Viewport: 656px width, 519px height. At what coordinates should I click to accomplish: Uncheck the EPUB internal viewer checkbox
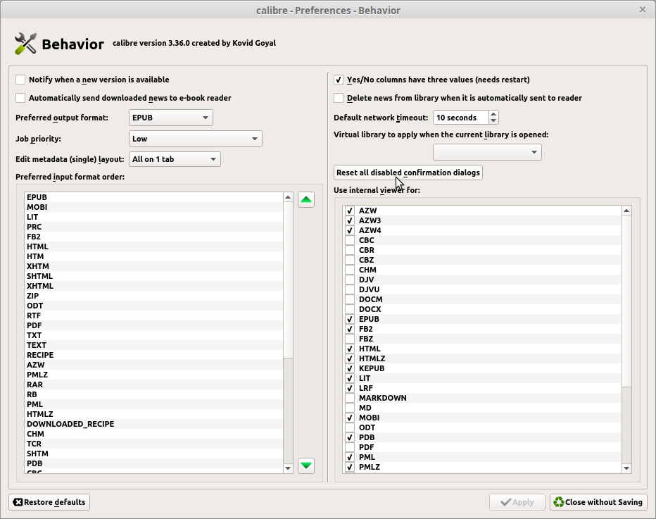350,319
